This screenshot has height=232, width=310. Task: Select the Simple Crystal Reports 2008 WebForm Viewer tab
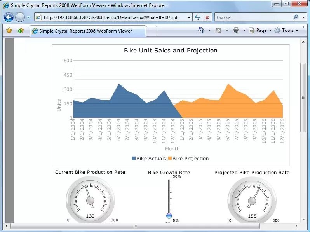[88, 31]
